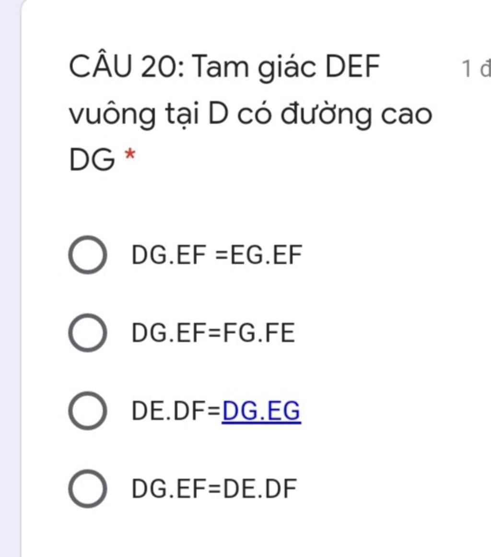Viewport: 491px width, 557px height.
Task: Click the answer label text DG.EF =EG.EF
Action: 217,255
